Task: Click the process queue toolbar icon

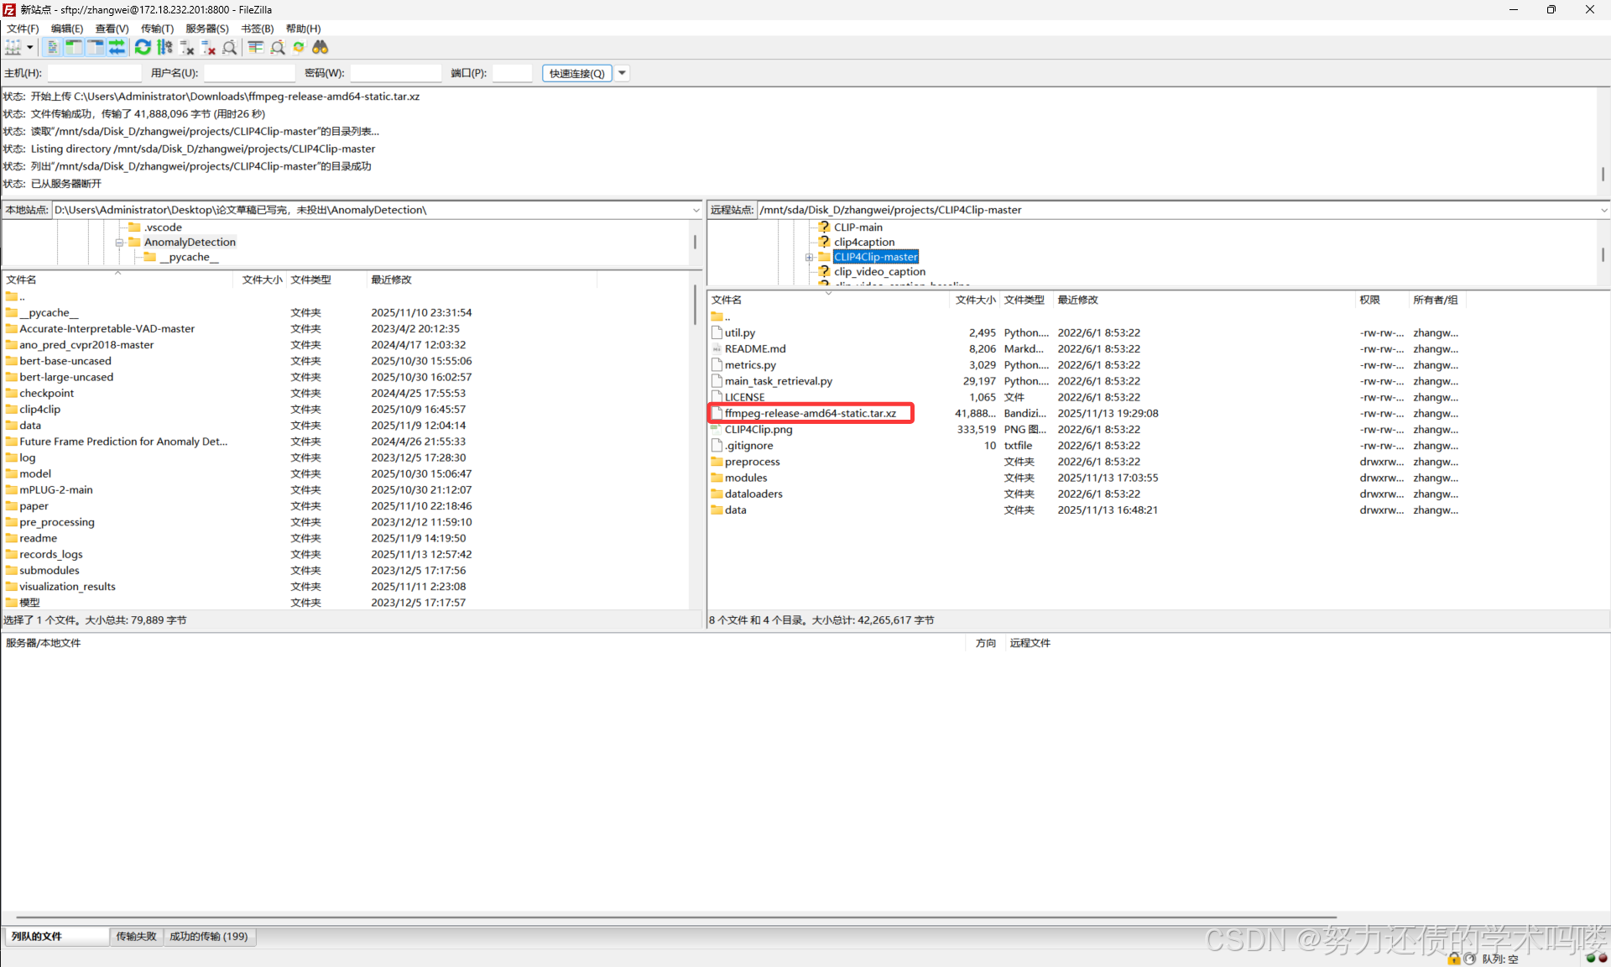Action: [x=164, y=48]
